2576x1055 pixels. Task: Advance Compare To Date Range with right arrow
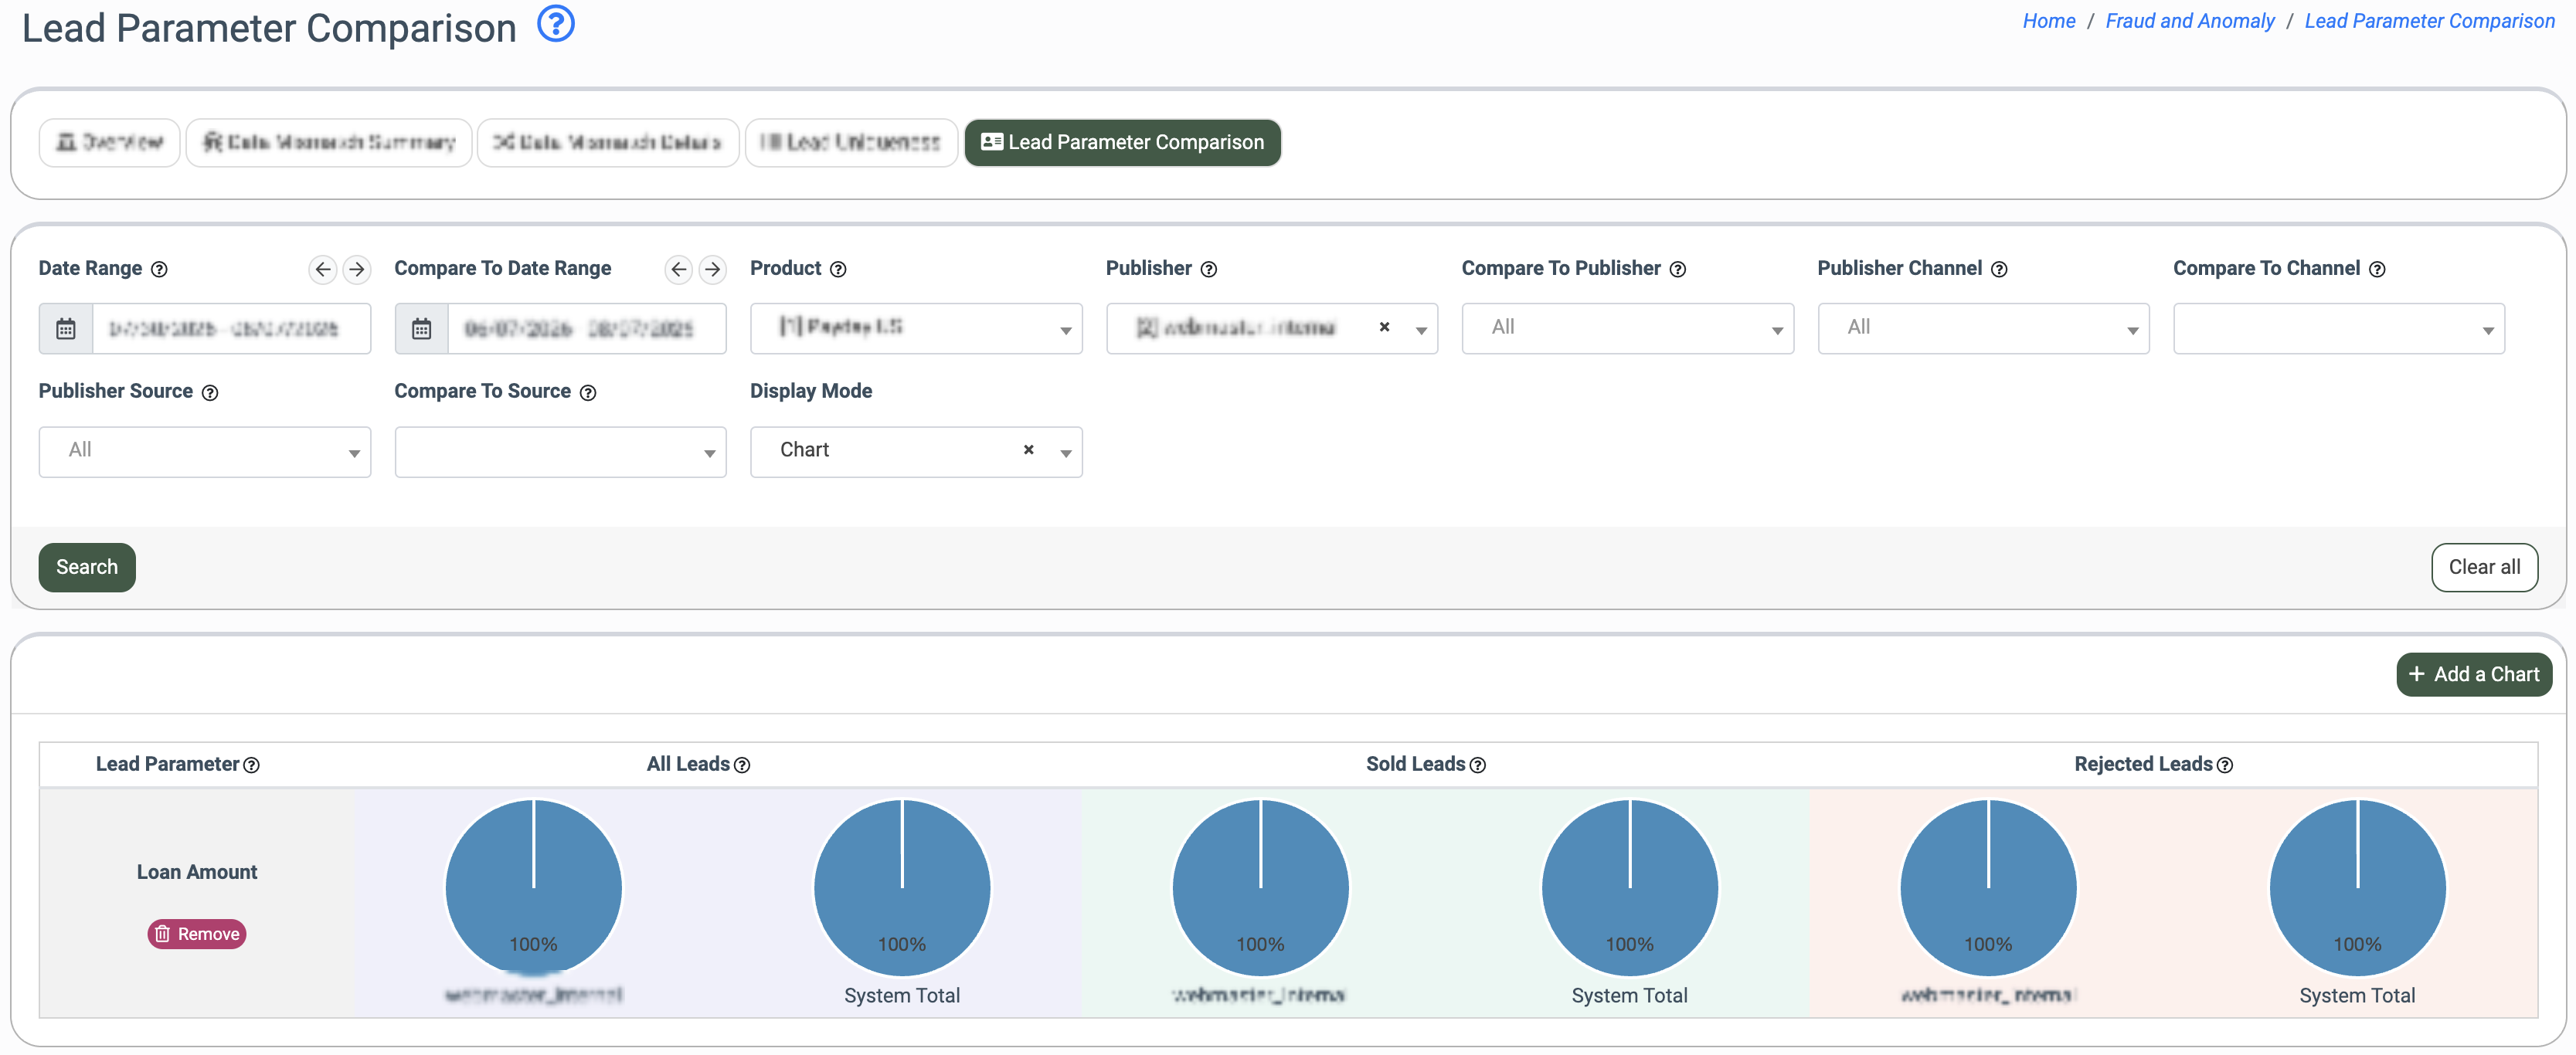click(712, 269)
